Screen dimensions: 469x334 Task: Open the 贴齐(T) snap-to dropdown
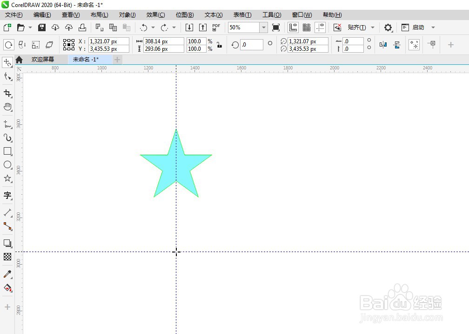point(373,27)
